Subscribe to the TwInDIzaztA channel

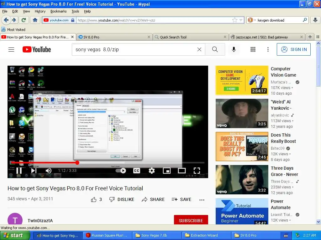click(191, 220)
